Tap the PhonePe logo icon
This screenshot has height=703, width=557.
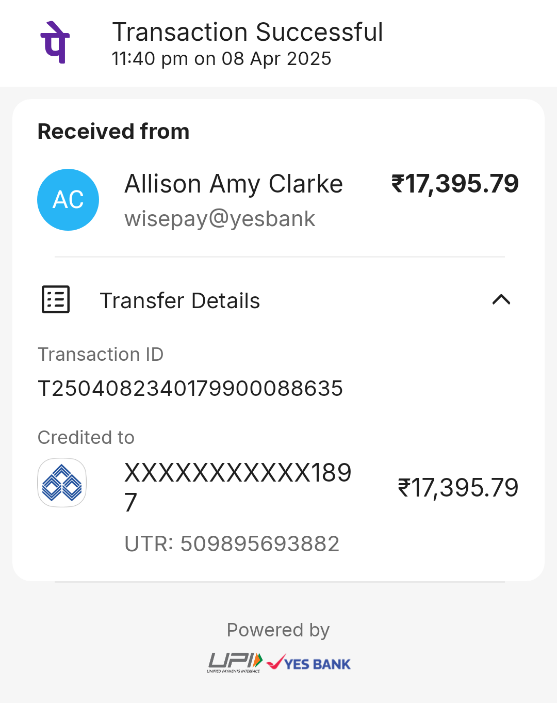55,42
